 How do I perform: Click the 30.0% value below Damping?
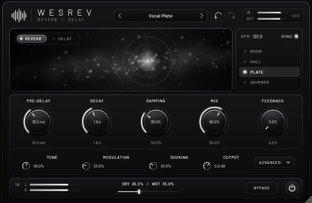pos(156,142)
